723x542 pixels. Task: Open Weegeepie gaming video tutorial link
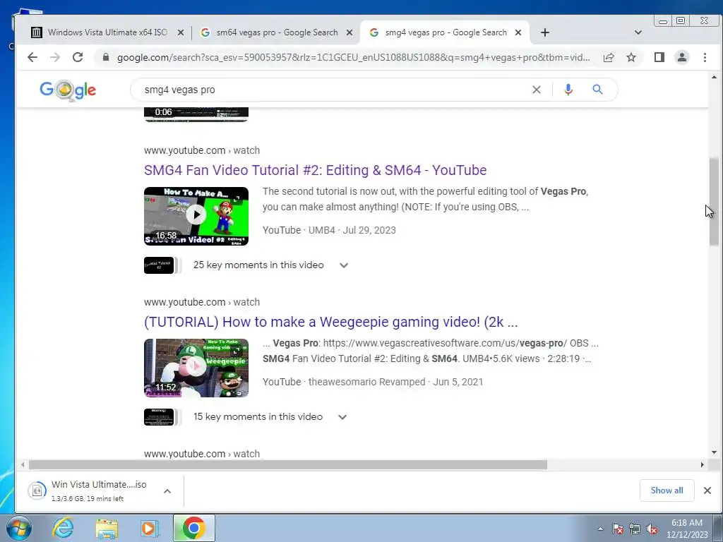point(330,322)
